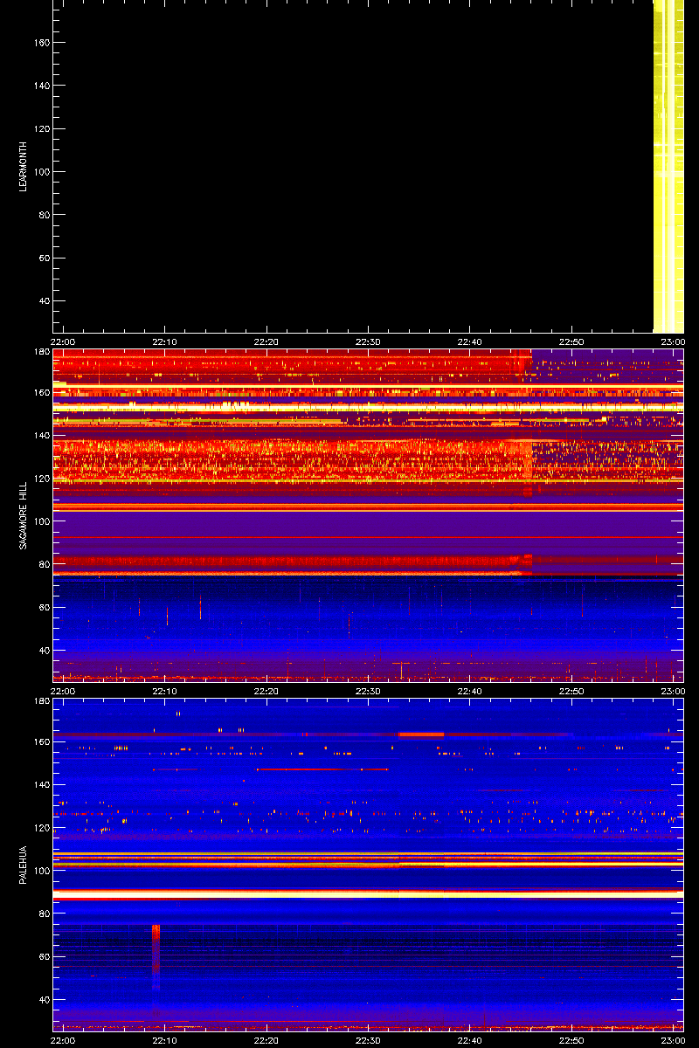Screen dimensions: 699x1048
Task: Click the 80 frequency tick of Palehua
Action: click(45, 914)
